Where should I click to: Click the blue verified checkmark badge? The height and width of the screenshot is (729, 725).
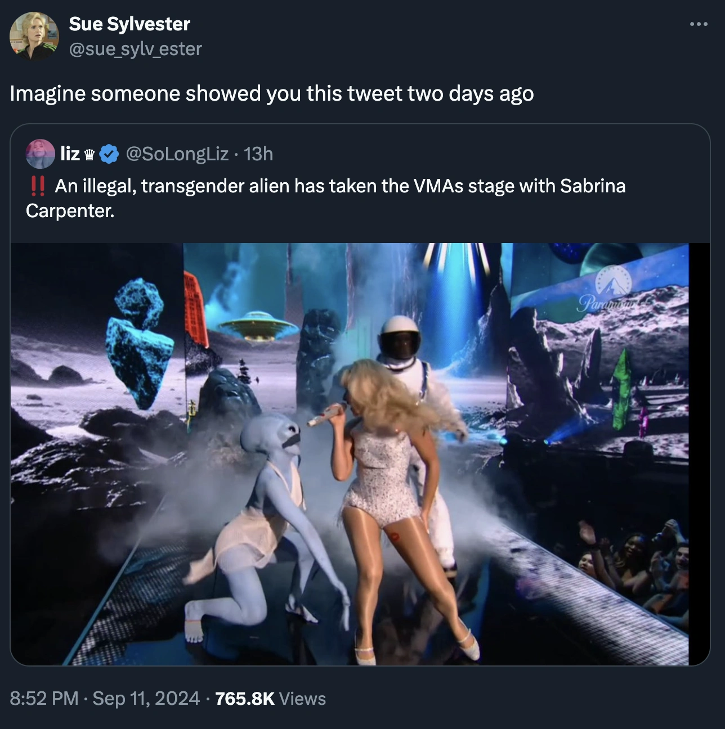(x=109, y=154)
